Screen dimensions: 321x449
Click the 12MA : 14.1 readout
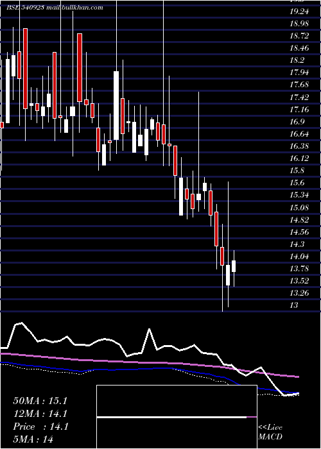[x=40, y=414]
